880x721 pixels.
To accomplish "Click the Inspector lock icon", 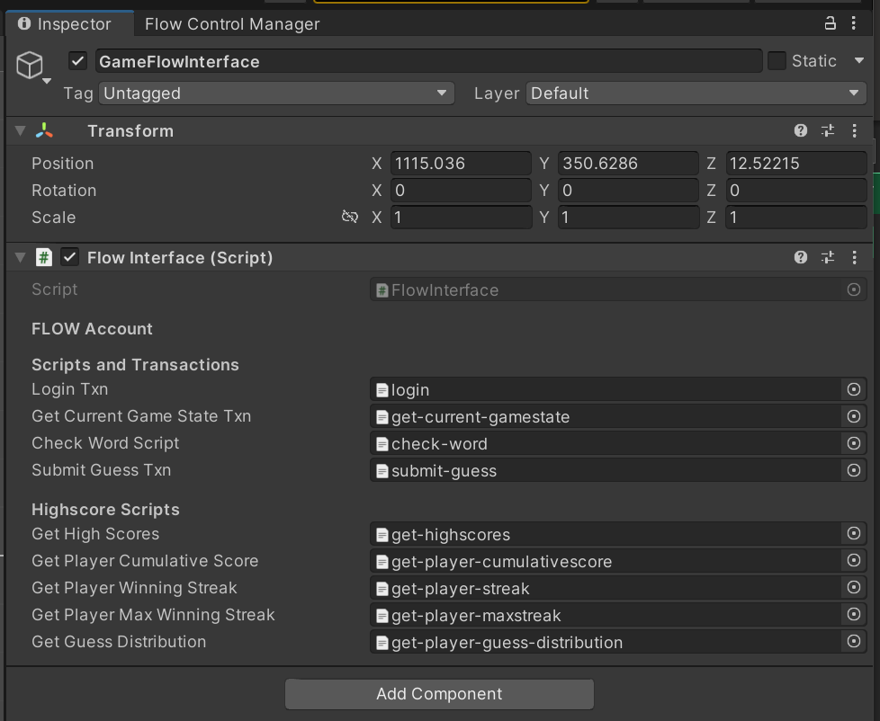I will (830, 24).
